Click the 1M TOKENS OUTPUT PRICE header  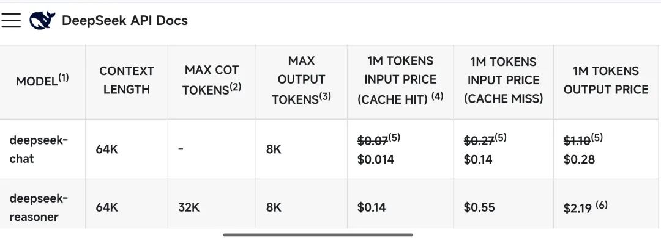tap(606, 80)
